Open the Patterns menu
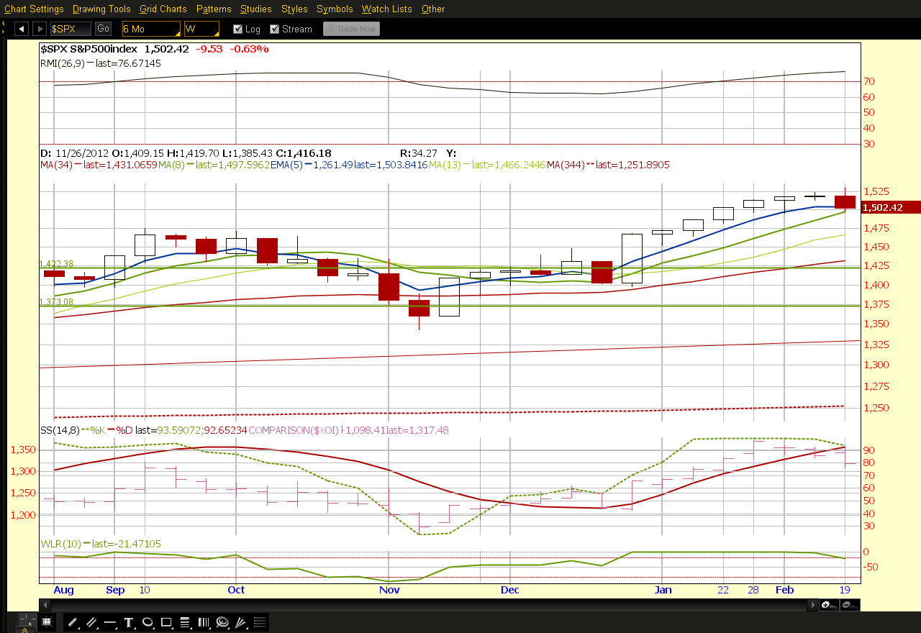921x633 pixels. [214, 9]
